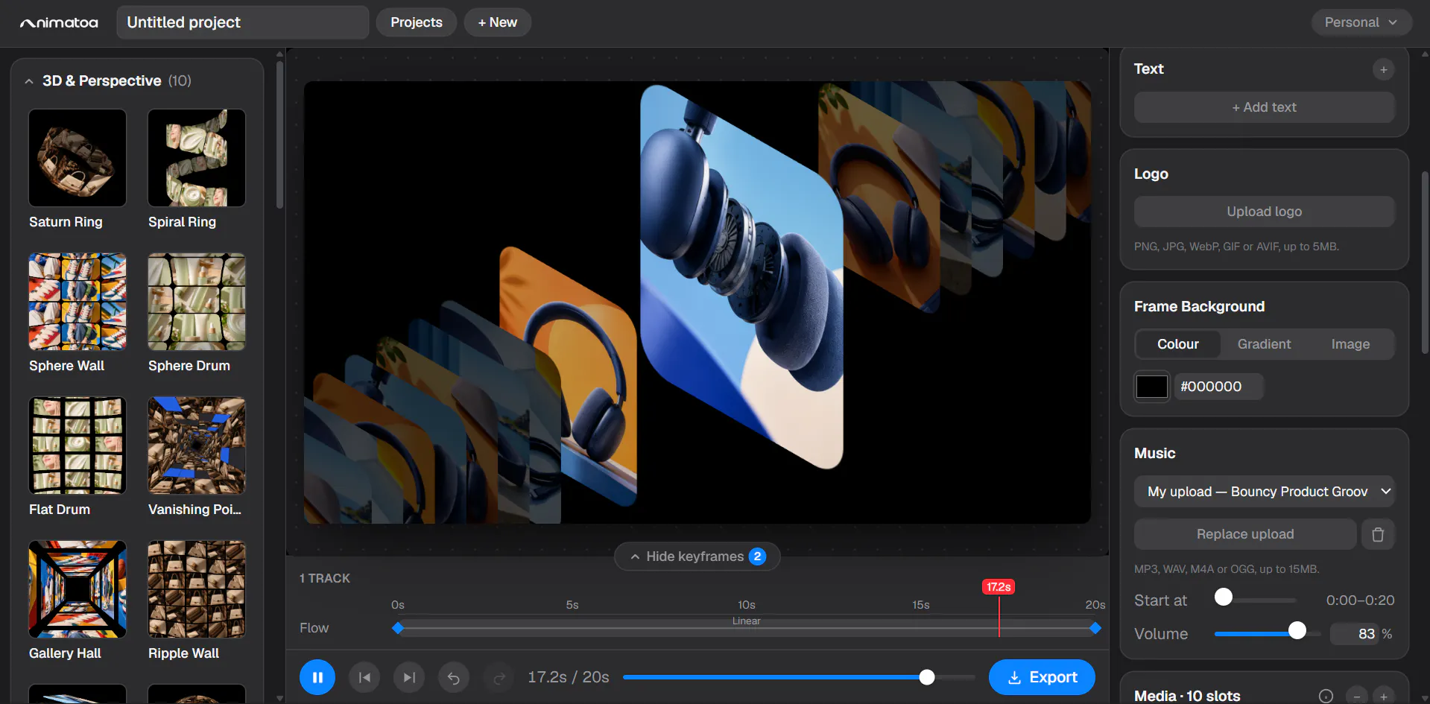Select the Saturn Ring preset thumbnail

tap(77, 158)
